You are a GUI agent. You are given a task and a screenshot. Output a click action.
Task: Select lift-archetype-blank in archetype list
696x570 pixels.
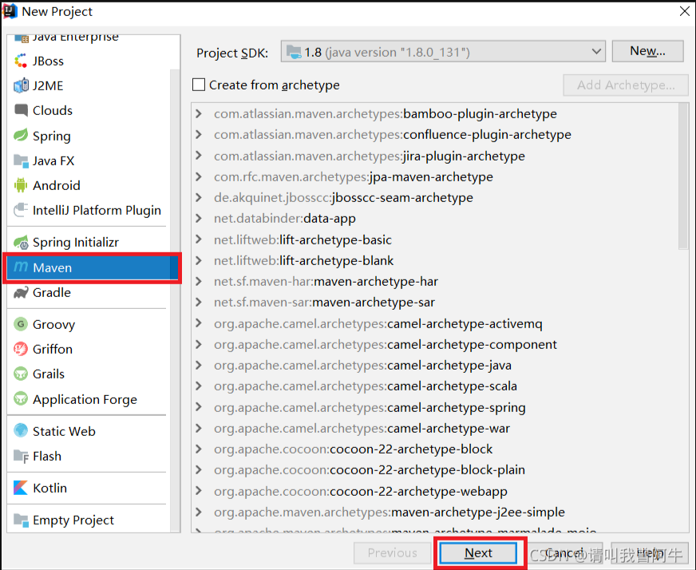(x=303, y=260)
